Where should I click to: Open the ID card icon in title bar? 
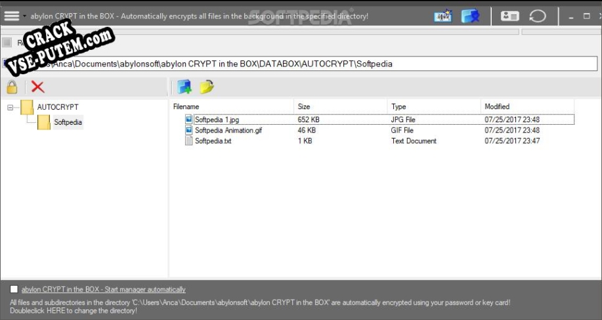tap(509, 16)
